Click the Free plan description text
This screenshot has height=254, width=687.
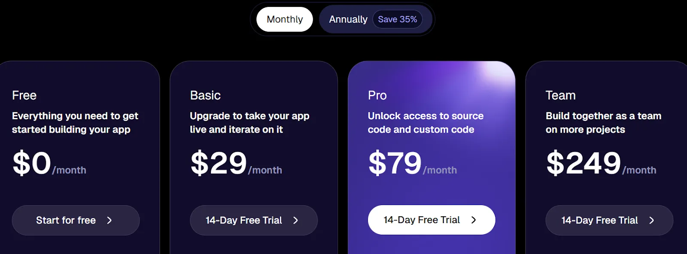click(x=75, y=122)
